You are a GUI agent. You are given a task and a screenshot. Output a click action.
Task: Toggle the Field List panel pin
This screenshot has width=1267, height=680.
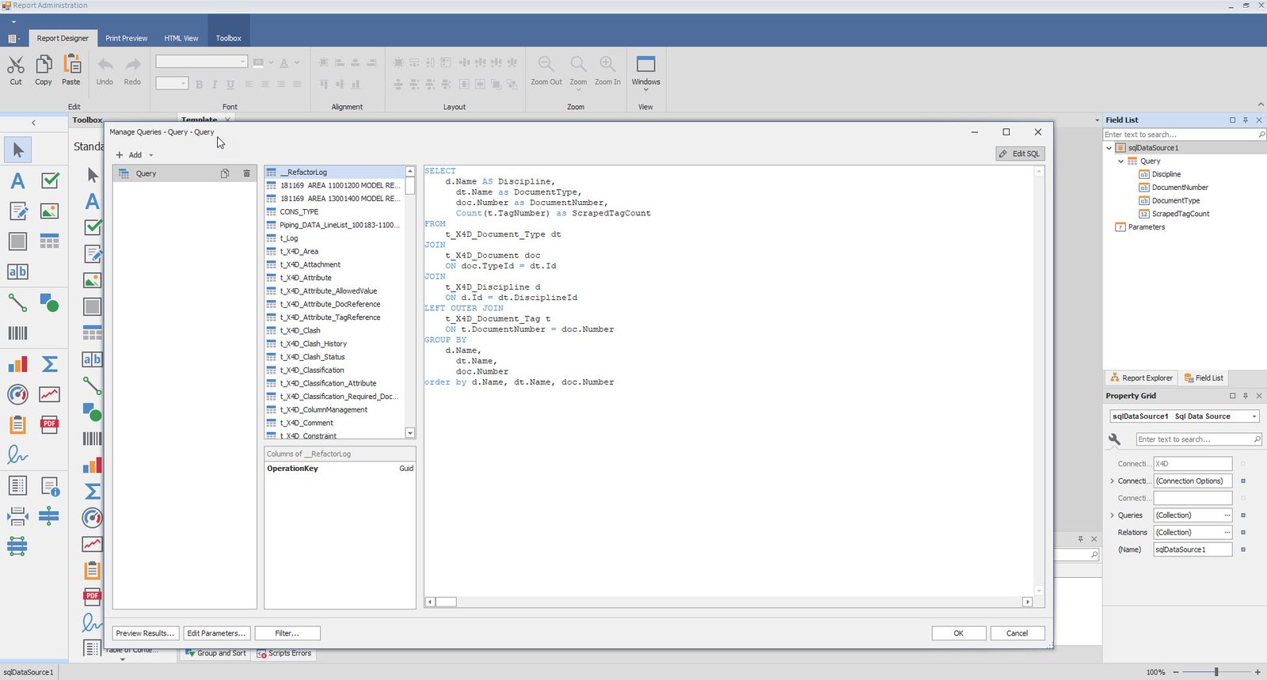(x=1246, y=120)
